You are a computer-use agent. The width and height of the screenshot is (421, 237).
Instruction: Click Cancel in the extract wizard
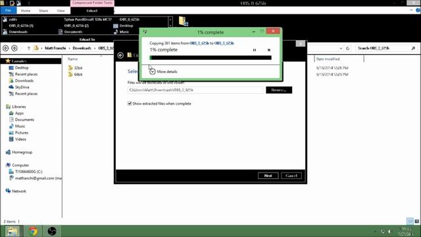click(x=291, y=176)
